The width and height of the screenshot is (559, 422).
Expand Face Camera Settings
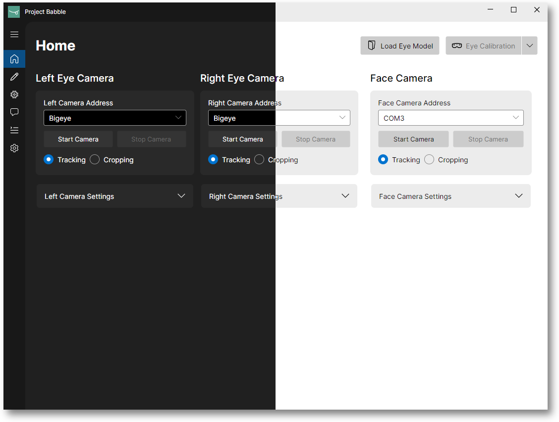tap(450, 196)
